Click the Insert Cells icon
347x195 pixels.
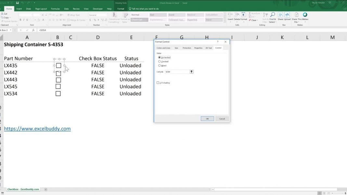[x=230, y=14]
